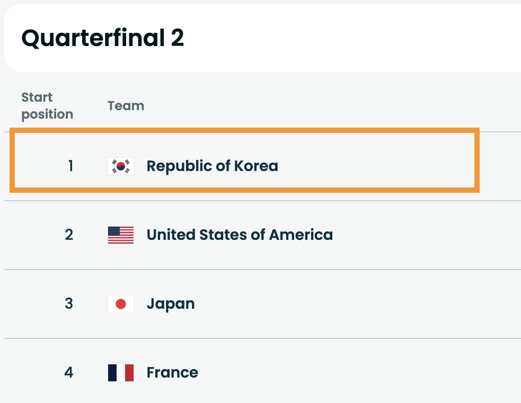Open the United States of America team name
The width and height of the screenshot is (521, 403).
point(240,235)
